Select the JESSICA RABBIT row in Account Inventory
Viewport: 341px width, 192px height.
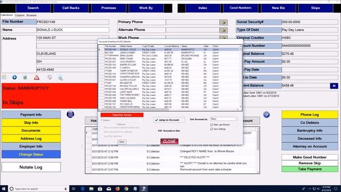click(x=169, y=53)
